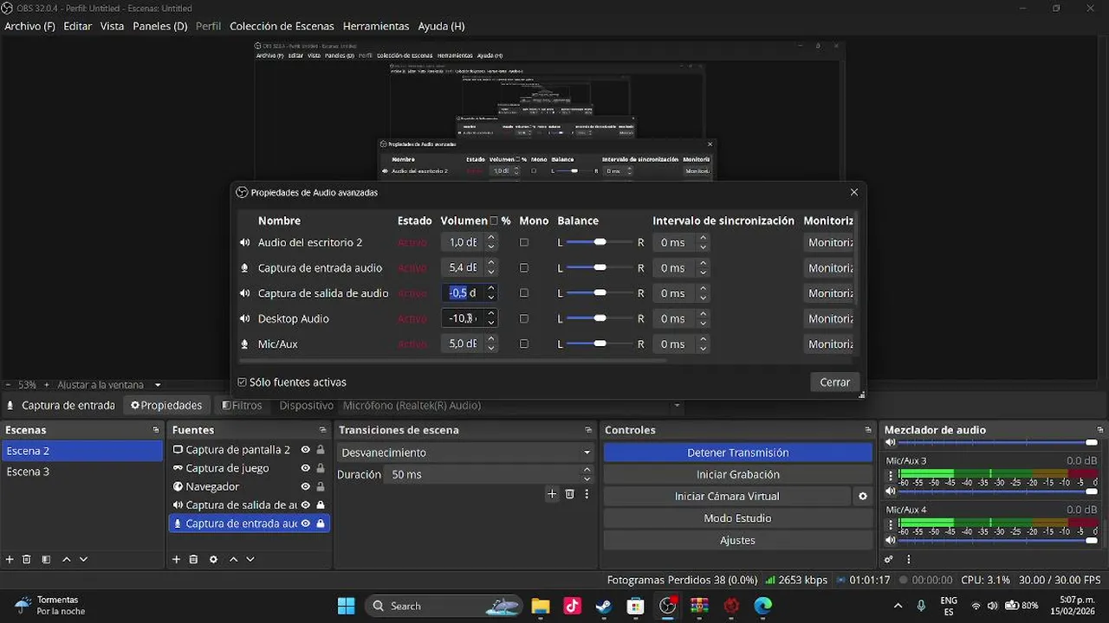Undock the Fuentes panel icon
1109x623 pixels.
(322, 430)
